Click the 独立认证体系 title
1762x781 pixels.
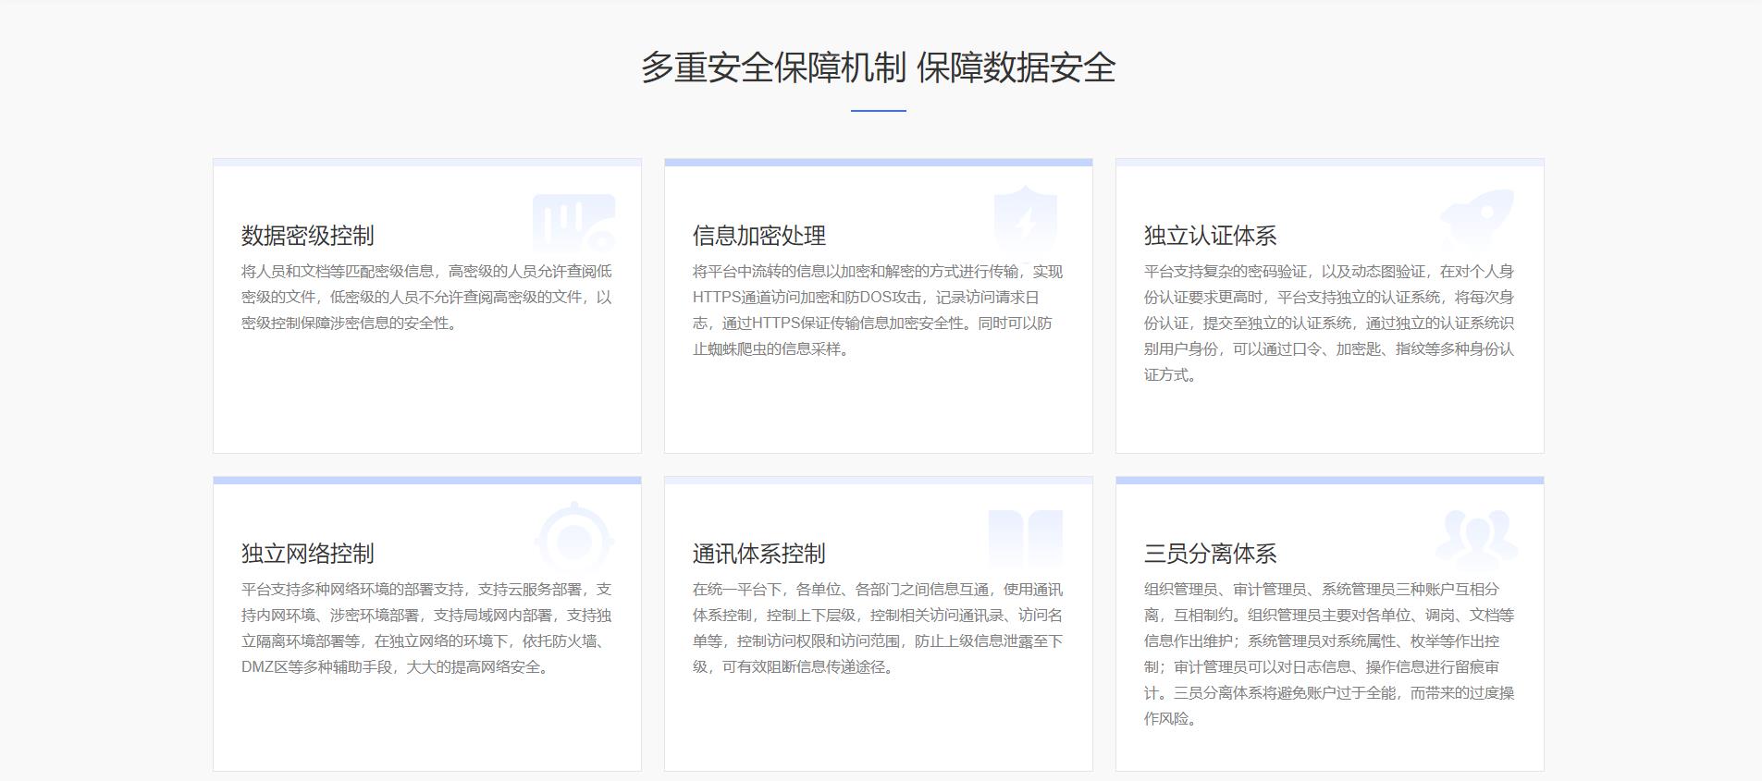1210,236
